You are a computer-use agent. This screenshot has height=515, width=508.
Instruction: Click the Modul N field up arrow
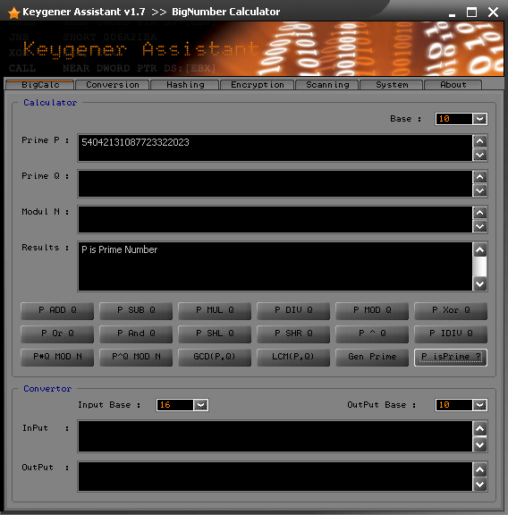pyautogui.click(x=479, y=213)
